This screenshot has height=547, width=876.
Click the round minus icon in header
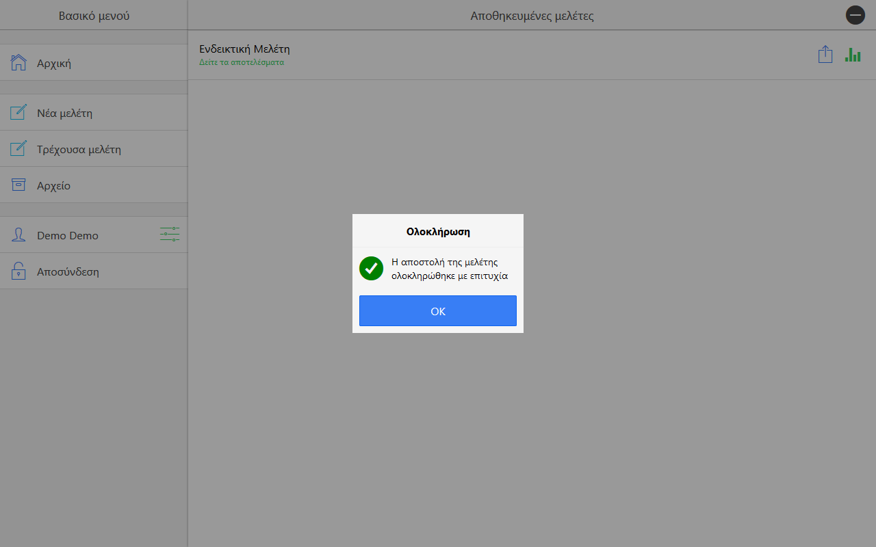point(855,15)
